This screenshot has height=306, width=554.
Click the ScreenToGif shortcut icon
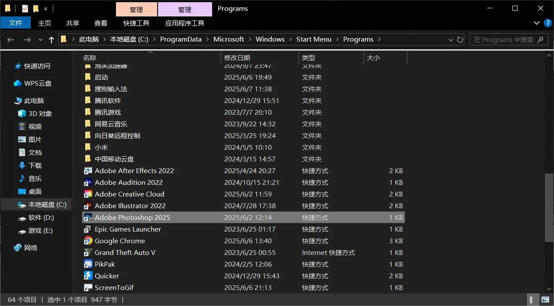[x=88, y=288]
